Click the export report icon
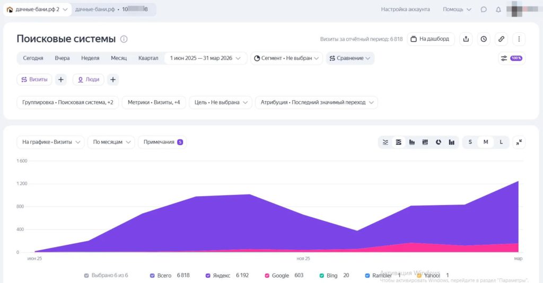The image size is (543, 283). (x=466, y=39)
